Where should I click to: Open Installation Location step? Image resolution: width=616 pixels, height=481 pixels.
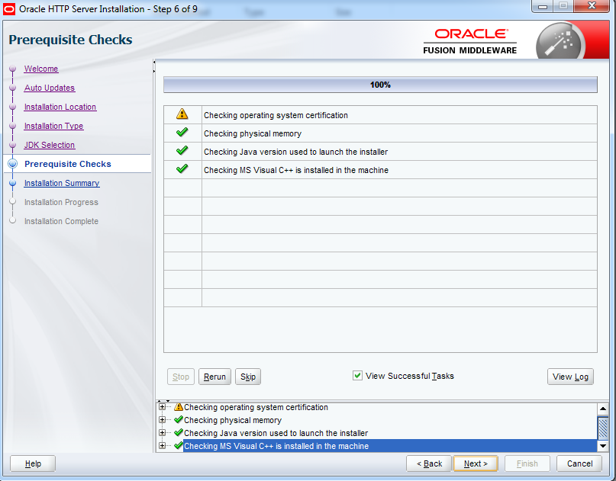pos(60,107)
